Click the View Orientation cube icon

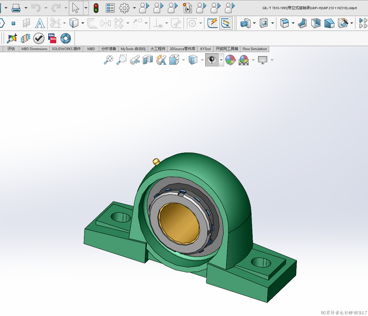(174, 60)
